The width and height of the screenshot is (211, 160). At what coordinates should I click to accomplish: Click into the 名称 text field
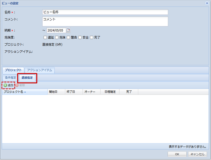[x=105, y=12]
